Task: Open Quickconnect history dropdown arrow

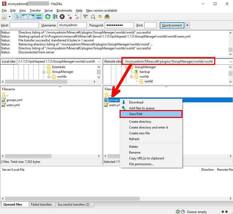Action: pos(188,25)
